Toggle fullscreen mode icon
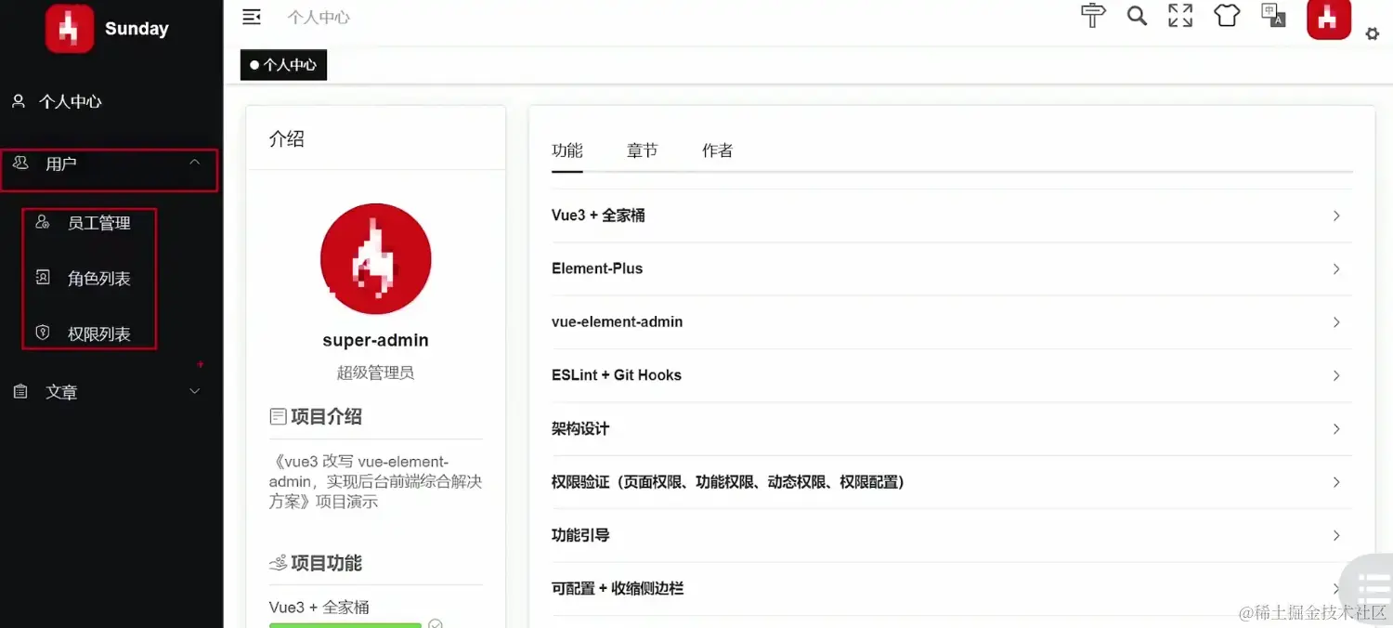Viewport: 1393px width, 628px height. pyautogui.click(x=1180, y=16)
